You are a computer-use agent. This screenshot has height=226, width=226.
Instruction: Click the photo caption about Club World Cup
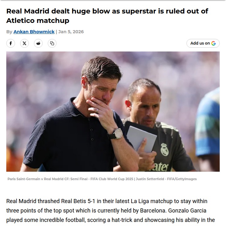tap(70, 179)
